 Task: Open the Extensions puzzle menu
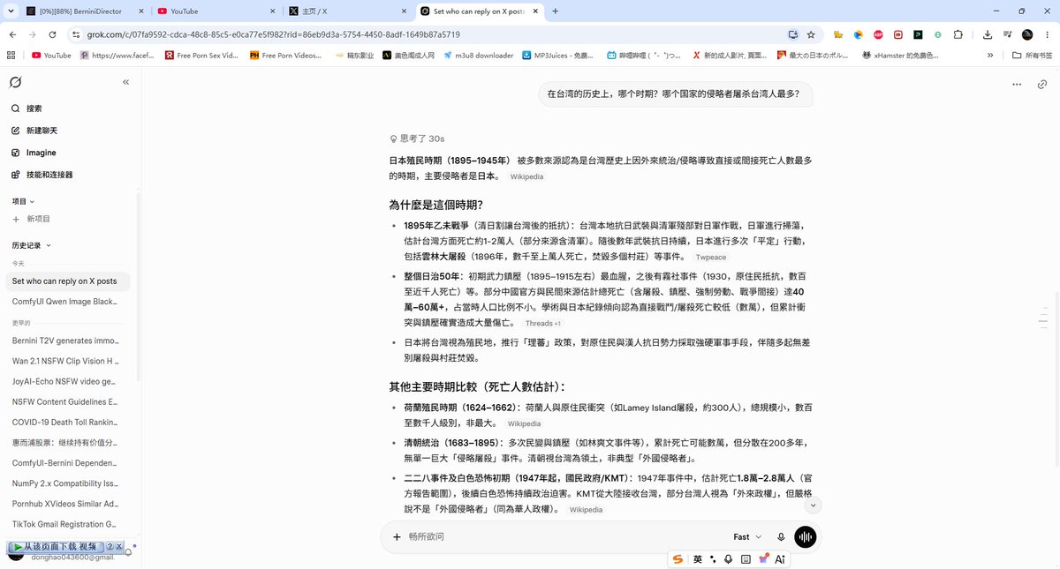click(960, 34)
